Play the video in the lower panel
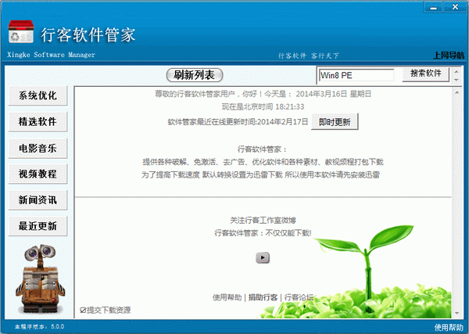Image resolution: width=469 pixels, height=334 pixels. tap(263, 257)
